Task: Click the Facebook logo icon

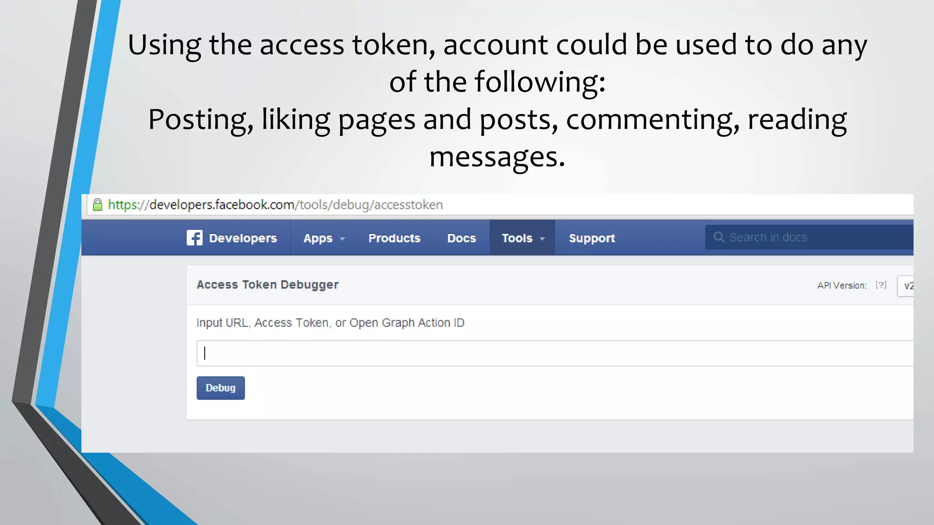Action: coord(194,238)
